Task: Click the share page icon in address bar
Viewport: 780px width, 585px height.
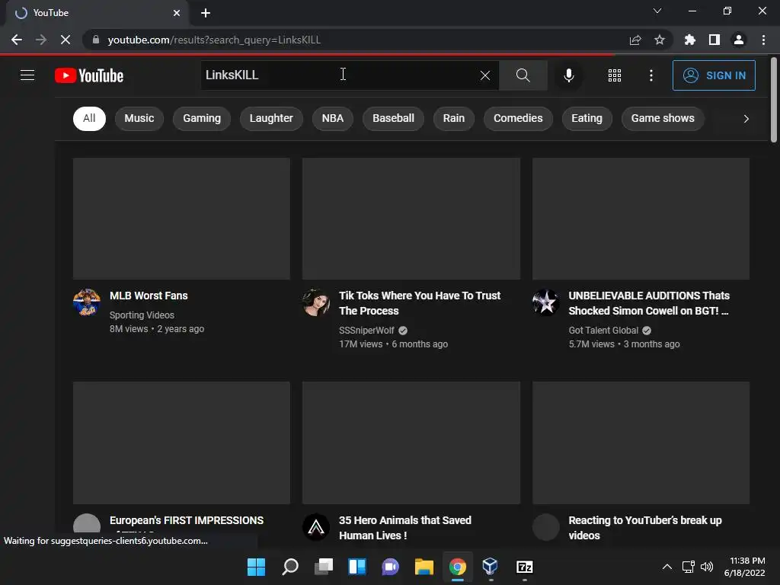Action: (635, 40)
